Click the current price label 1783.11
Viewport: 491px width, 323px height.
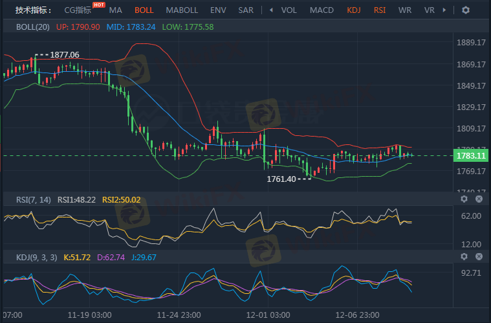tap(470, 156)
